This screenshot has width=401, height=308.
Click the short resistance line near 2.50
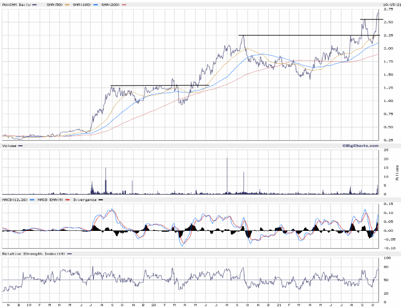tap(372, 19)
